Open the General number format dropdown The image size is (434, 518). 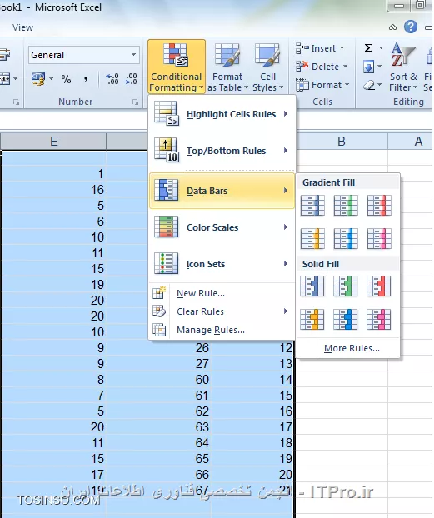click(133, 55)
